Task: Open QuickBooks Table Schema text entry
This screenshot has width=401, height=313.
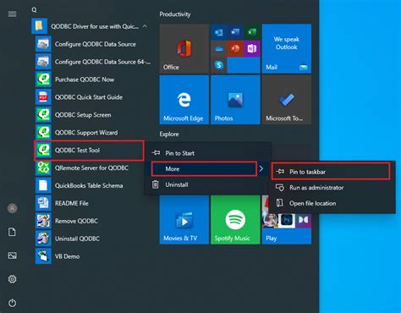Action: pyautogui.click(x=89, y=185)
